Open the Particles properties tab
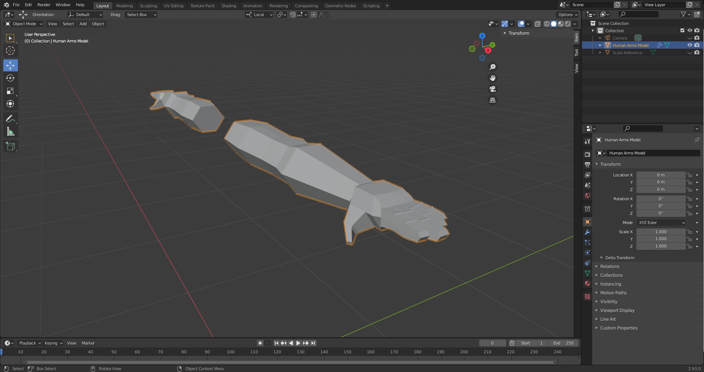 [x=587, y=242]
